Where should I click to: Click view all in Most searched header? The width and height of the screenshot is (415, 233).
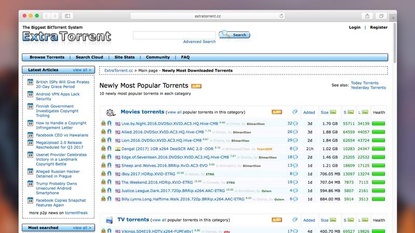pos(82,228)
